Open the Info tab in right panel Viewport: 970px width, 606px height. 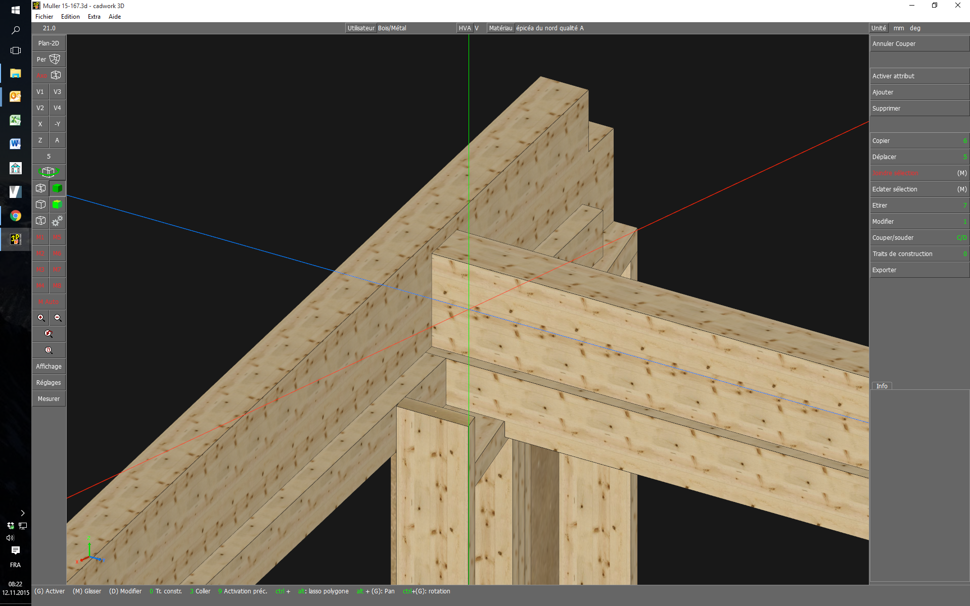coord(882,386)
